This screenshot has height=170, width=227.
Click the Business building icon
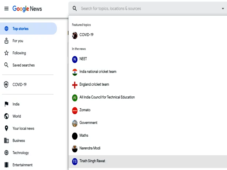point(6,141)
